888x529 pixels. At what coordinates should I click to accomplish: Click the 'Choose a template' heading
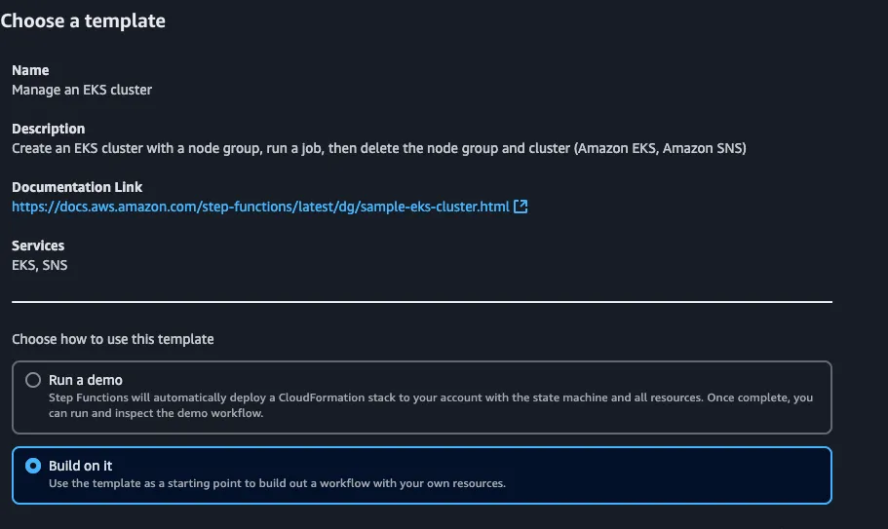tap(83, 20)
